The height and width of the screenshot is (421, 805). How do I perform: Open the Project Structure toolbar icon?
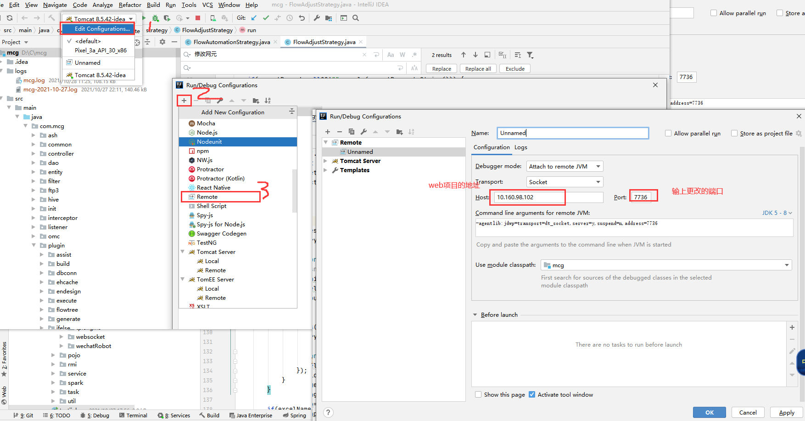329,18
